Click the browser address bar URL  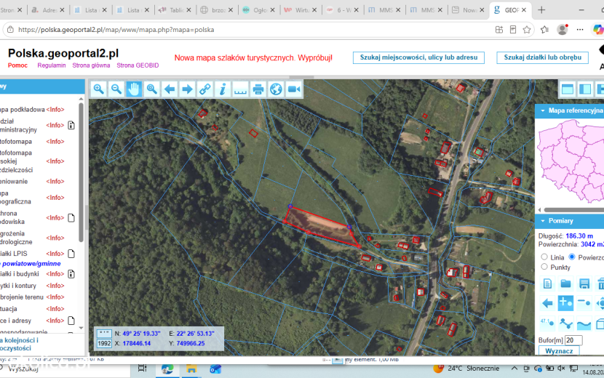[116, 30]
